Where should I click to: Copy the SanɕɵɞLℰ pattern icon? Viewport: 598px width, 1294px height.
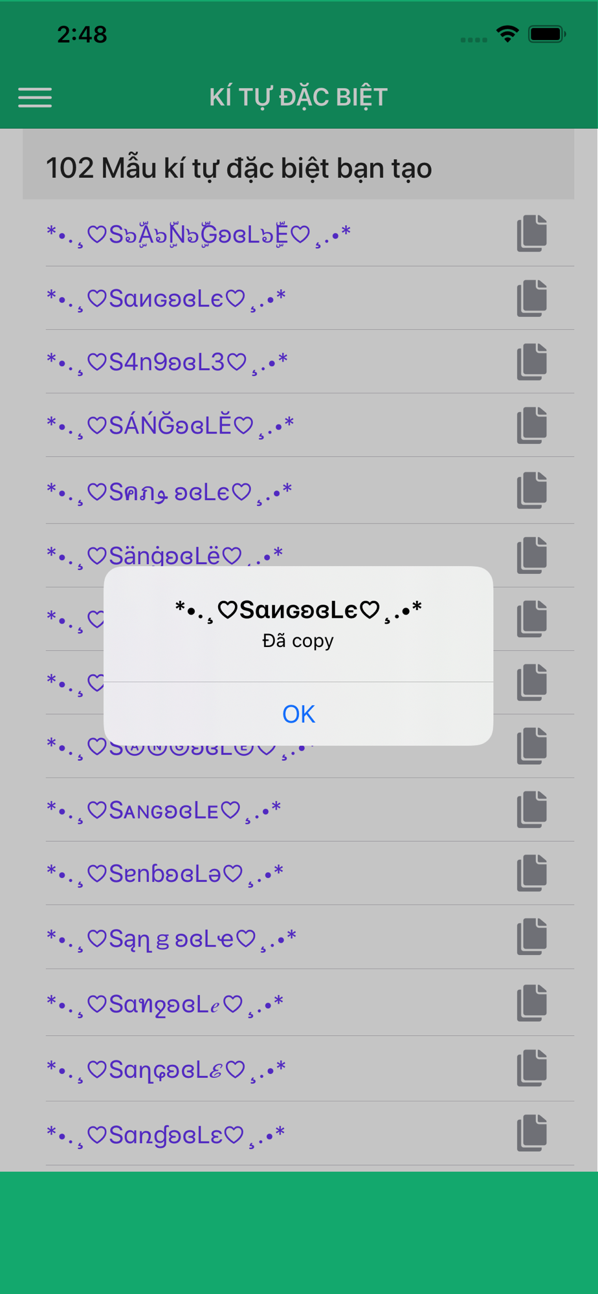532,1068
